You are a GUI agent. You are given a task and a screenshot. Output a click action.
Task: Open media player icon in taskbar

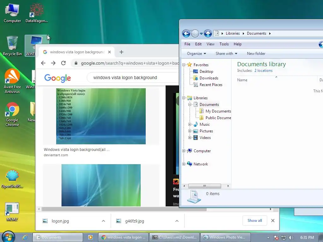91,237
